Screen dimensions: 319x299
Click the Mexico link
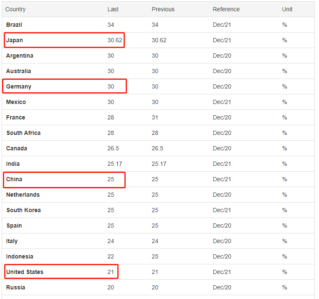coord(16,102)
